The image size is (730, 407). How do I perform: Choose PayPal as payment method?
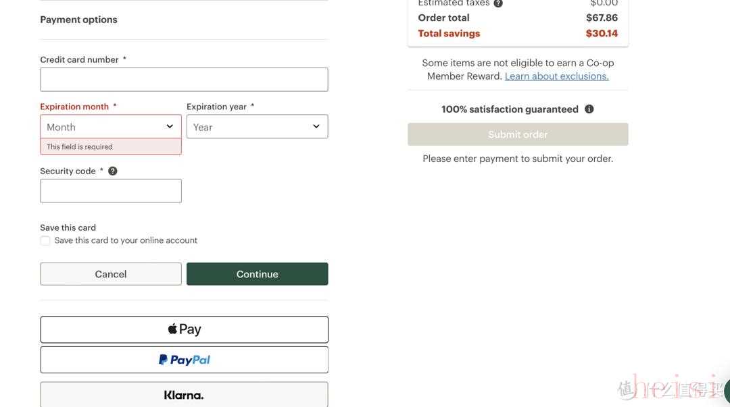click(x=185, y=360)
